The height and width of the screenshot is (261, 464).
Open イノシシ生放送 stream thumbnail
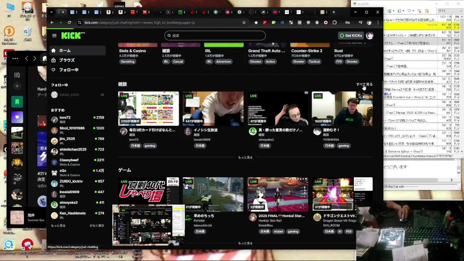click(x=213, y=108)
